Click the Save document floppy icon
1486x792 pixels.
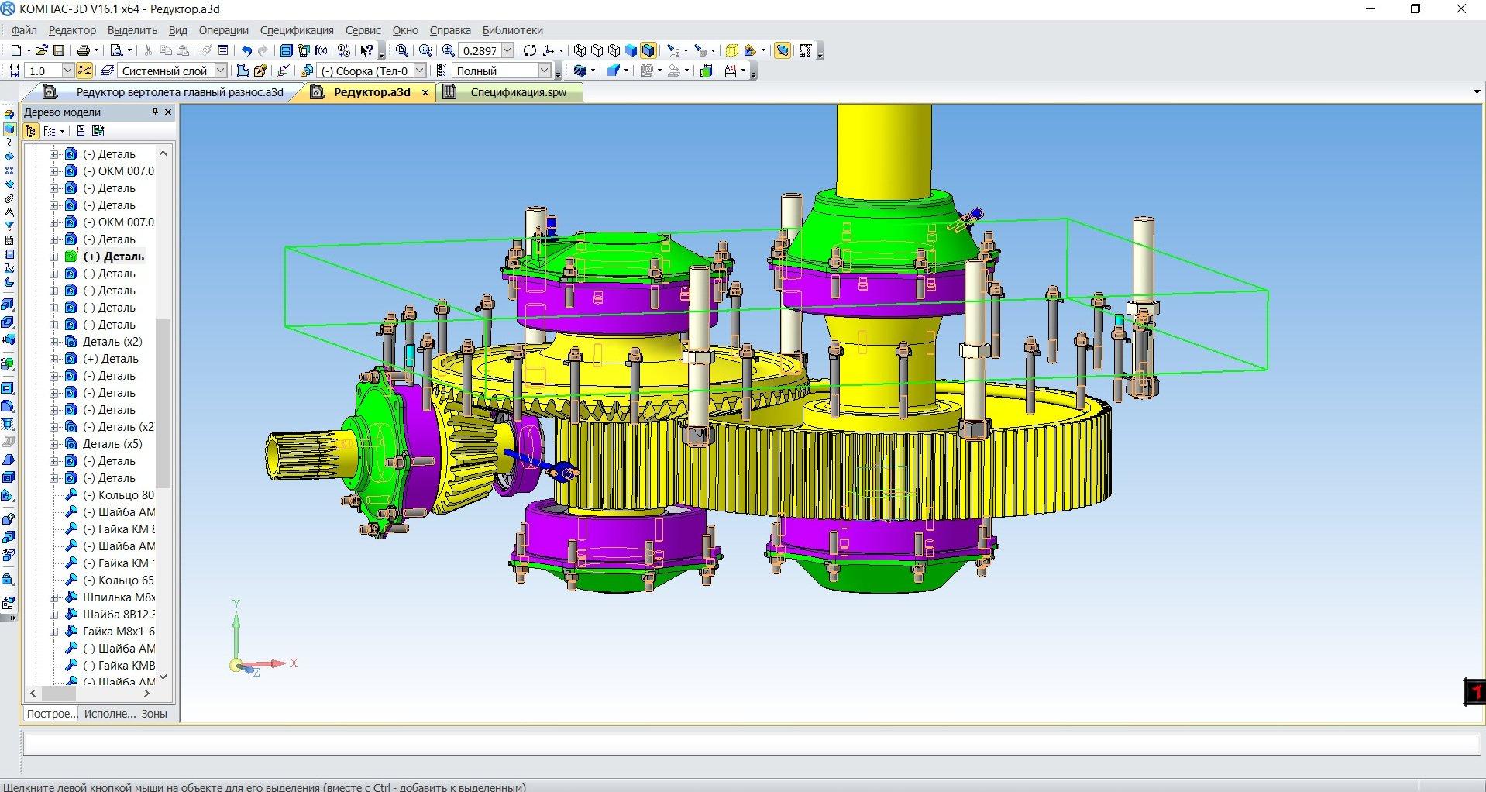pyautogui.click(x=59, y=50)
